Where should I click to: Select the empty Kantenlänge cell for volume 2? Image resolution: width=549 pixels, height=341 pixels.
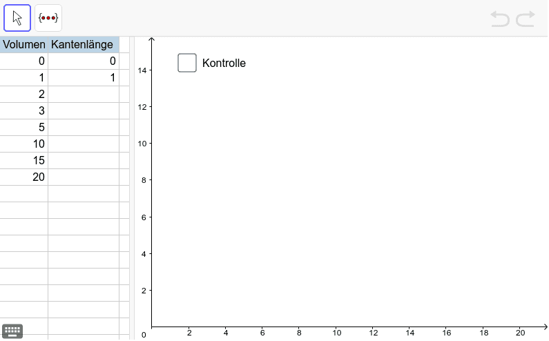[83, 95]
